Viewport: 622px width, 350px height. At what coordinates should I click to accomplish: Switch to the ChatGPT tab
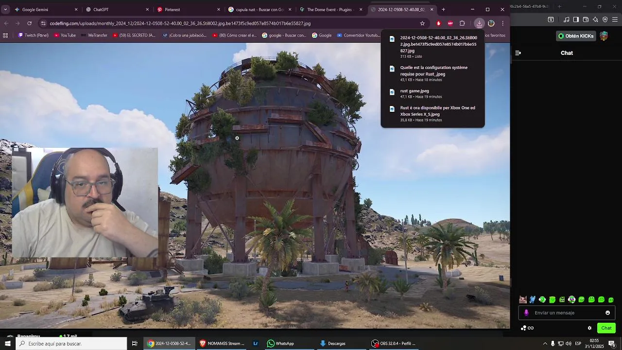pyautogui.click(x=117, y=9)
